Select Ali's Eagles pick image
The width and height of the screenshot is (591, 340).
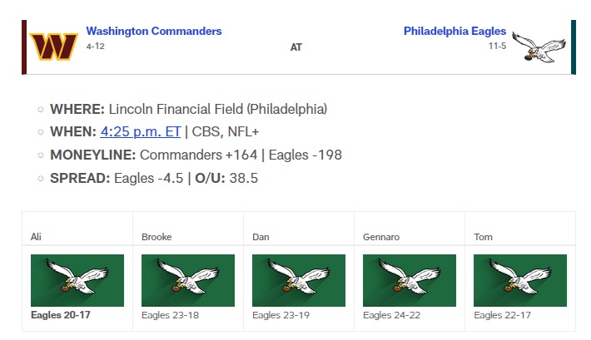tap(77, 280)
